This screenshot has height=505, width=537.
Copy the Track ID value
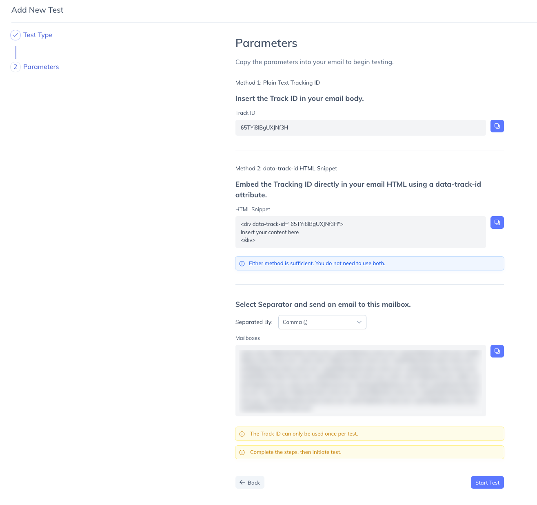click(x=497, y=126)
